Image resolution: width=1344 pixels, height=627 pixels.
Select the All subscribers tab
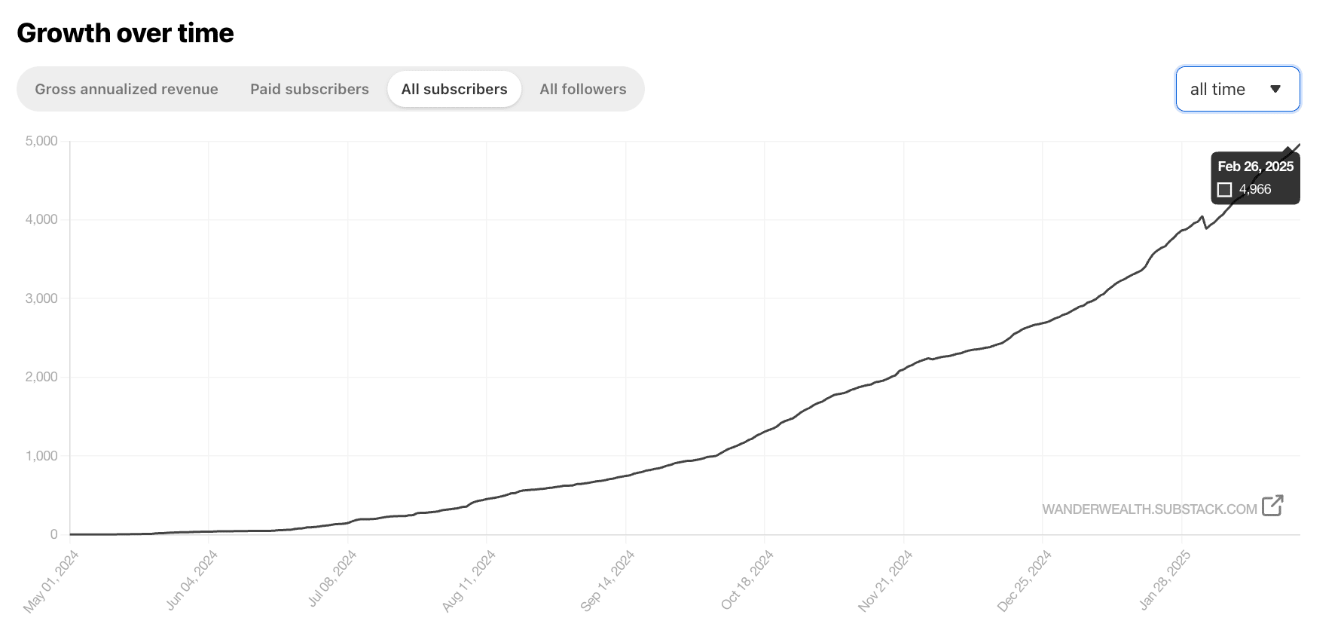click(454, 89)
